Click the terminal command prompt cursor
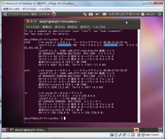 pos(65,118)
